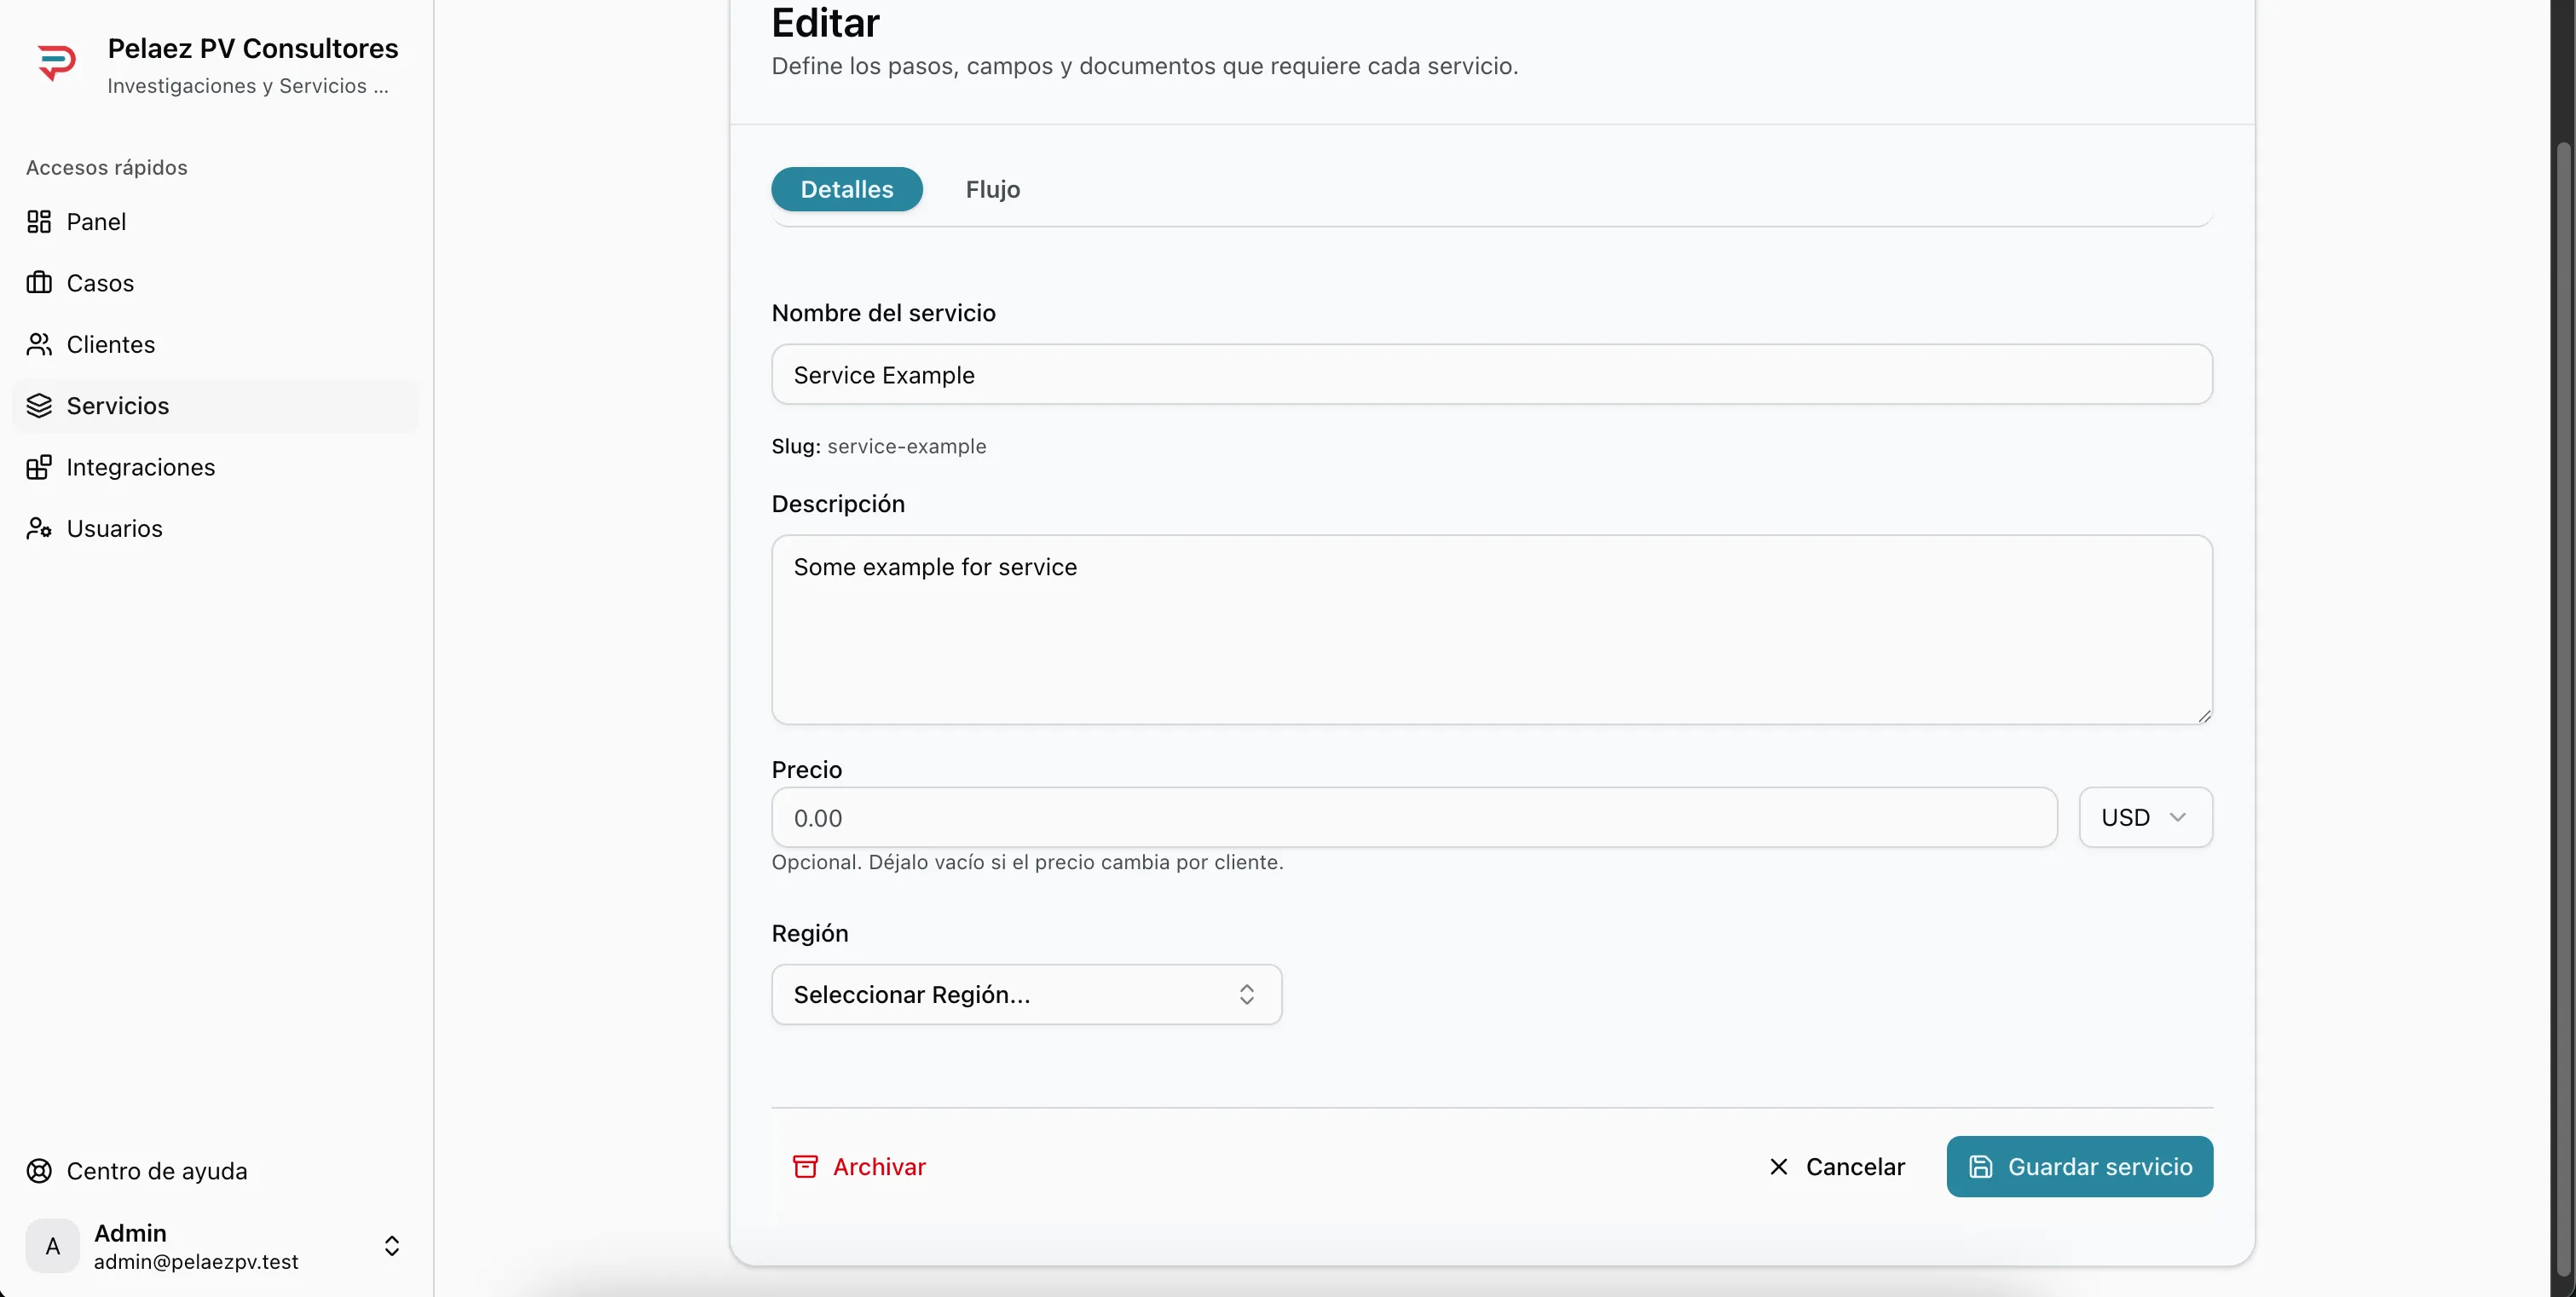Screen dimensions: 2576x1297
Task: Open the Panel dashboard icon
Action: [x=39, y=222]
